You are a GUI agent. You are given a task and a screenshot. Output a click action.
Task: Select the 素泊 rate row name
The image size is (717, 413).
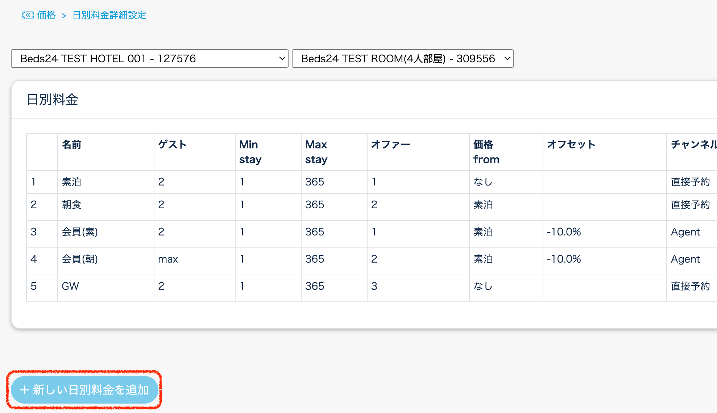[x=71, y=182]
